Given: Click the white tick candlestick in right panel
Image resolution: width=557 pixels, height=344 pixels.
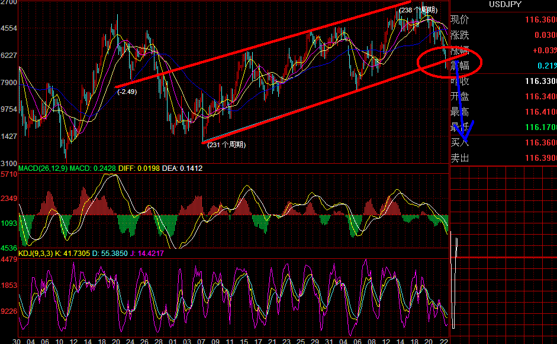Looking at the screenshot, I should [x=454, y=280].
